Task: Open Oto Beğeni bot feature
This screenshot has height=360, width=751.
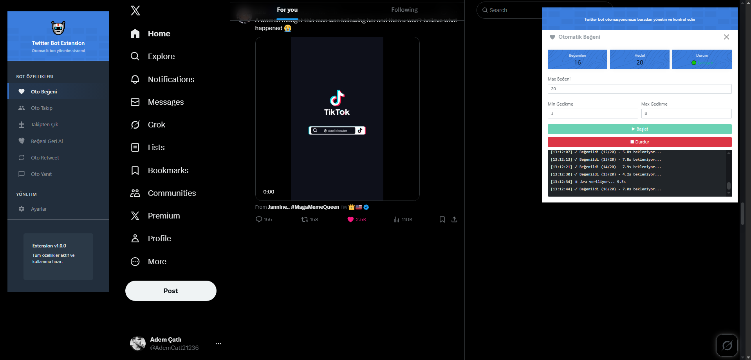Action: point(58,91)
